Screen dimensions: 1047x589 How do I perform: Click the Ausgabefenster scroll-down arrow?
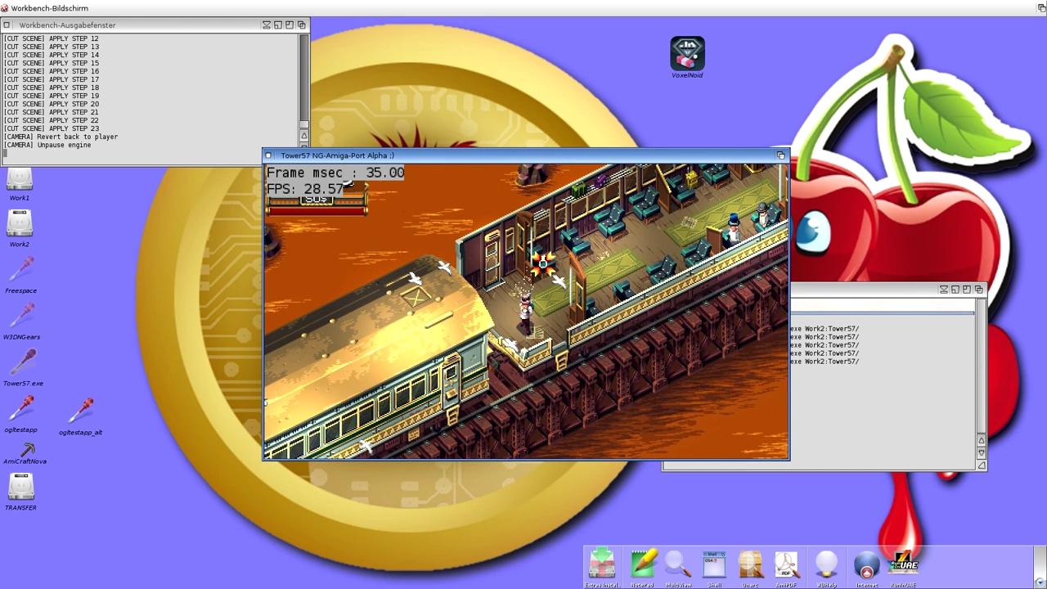click(x=304, y=146)
